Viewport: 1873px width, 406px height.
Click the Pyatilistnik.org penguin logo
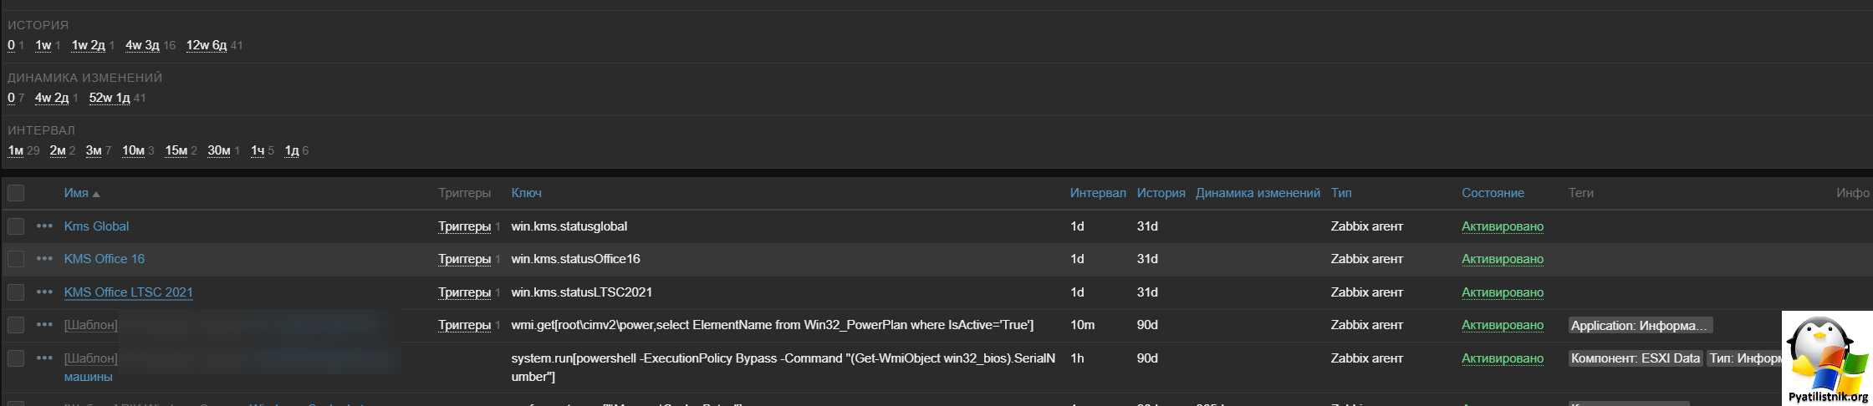coord(1827,358)
